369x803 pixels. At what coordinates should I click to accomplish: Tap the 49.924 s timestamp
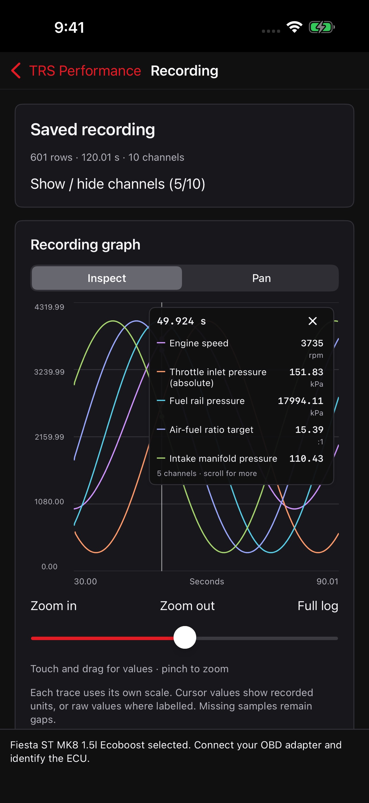(181, 321)
